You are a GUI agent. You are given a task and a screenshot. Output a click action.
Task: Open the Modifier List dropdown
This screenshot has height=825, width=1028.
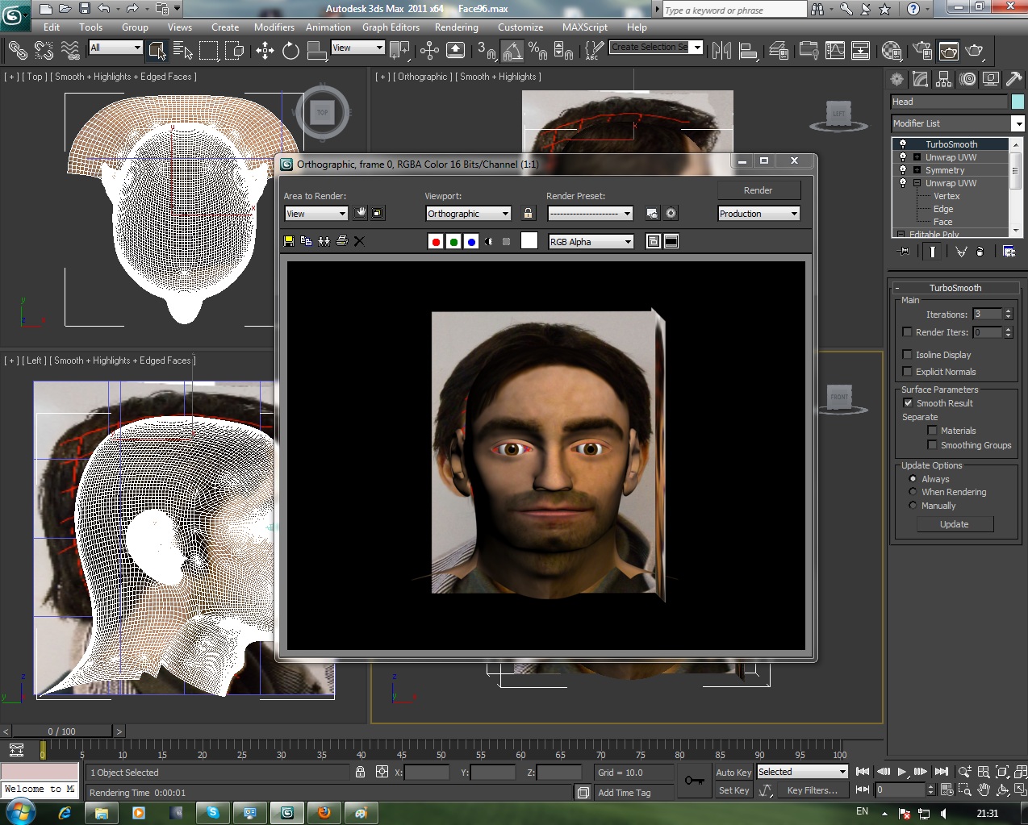[x=1018, y=123]
